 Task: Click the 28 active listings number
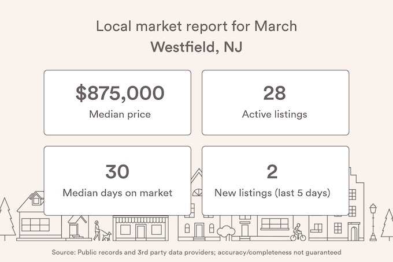coord(275,93)
